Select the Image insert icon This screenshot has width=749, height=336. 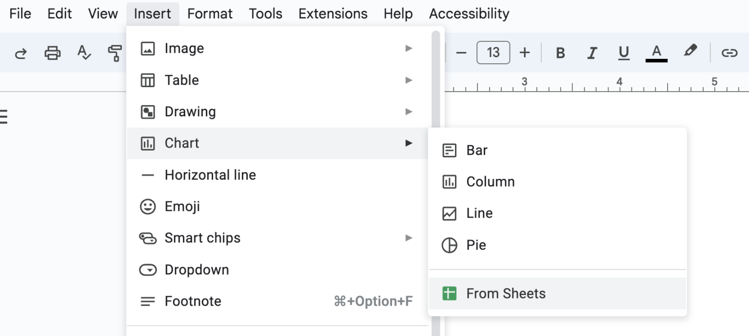coord(148,48)
